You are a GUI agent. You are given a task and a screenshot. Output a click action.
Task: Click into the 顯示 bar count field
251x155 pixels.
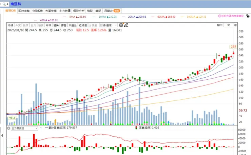tap(229, 25)
